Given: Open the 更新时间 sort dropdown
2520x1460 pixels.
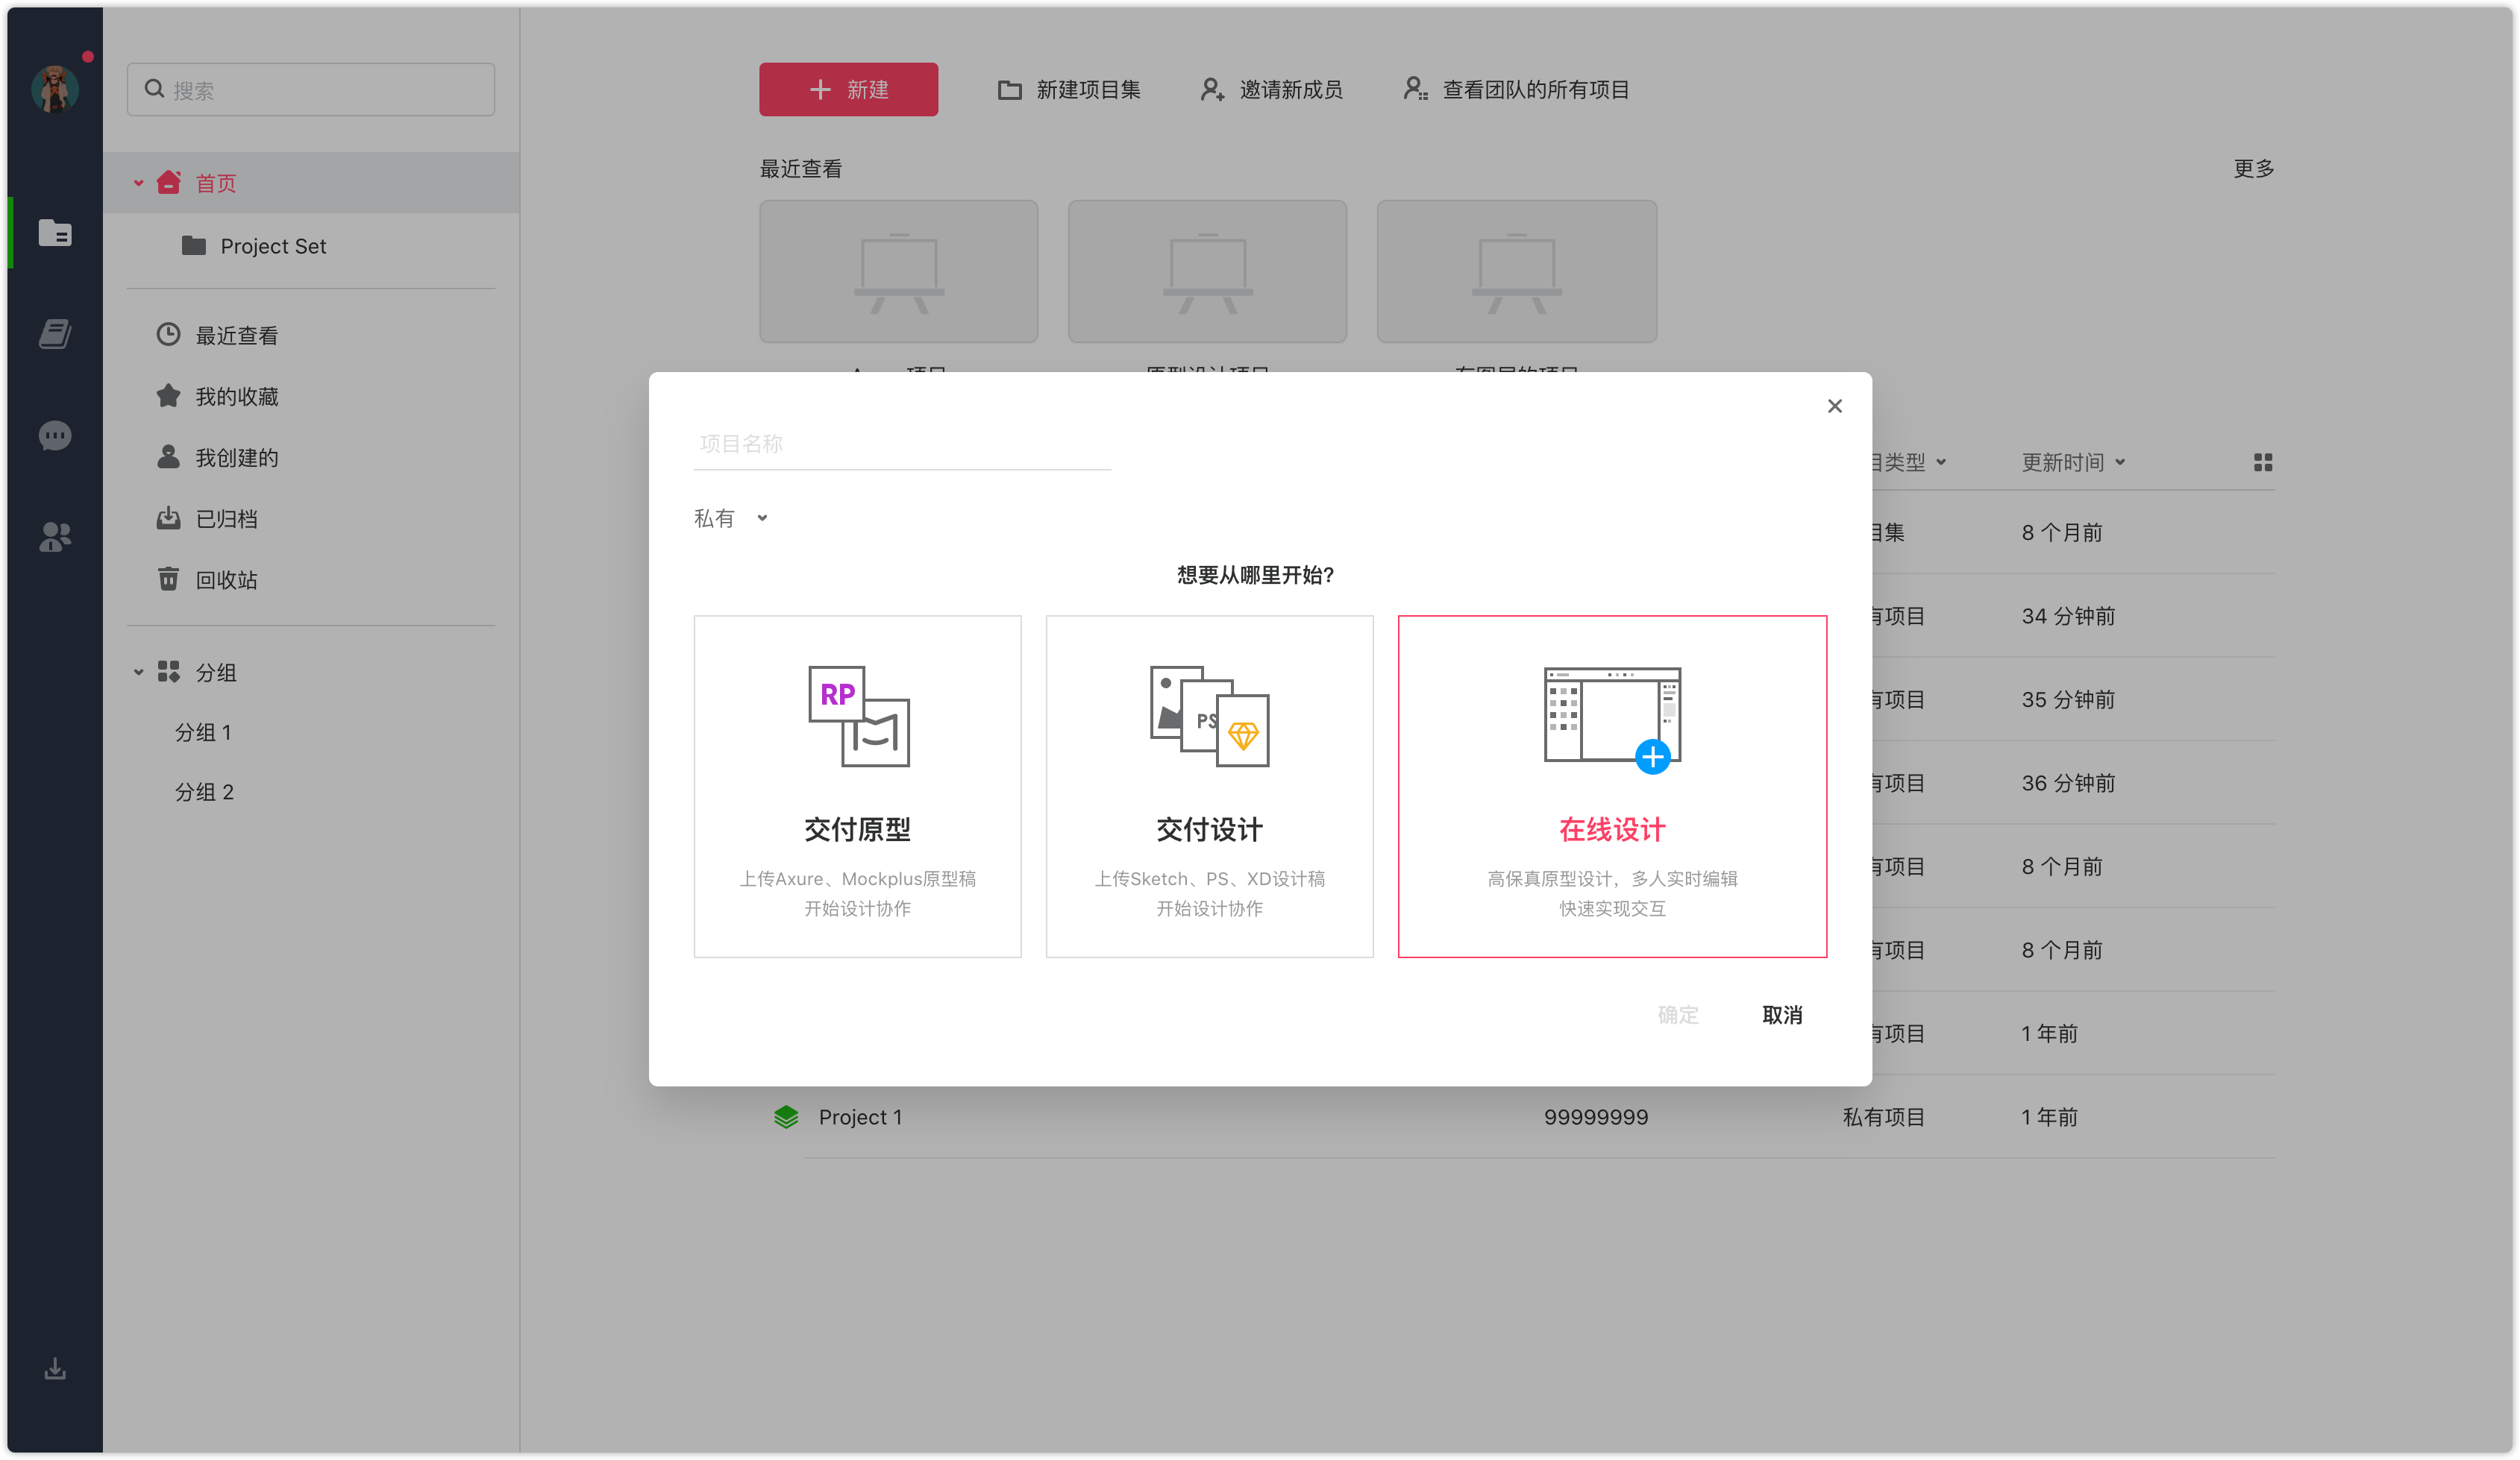Looking at the screenshot, I should click(2073, 462).
